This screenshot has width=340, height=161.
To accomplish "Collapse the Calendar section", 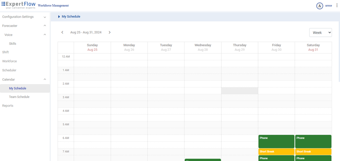I will [x=45, y=80].
